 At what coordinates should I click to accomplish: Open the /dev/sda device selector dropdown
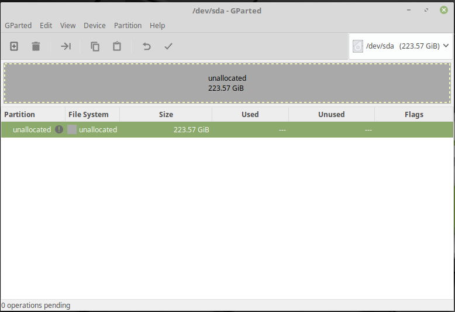click(401, 46)
